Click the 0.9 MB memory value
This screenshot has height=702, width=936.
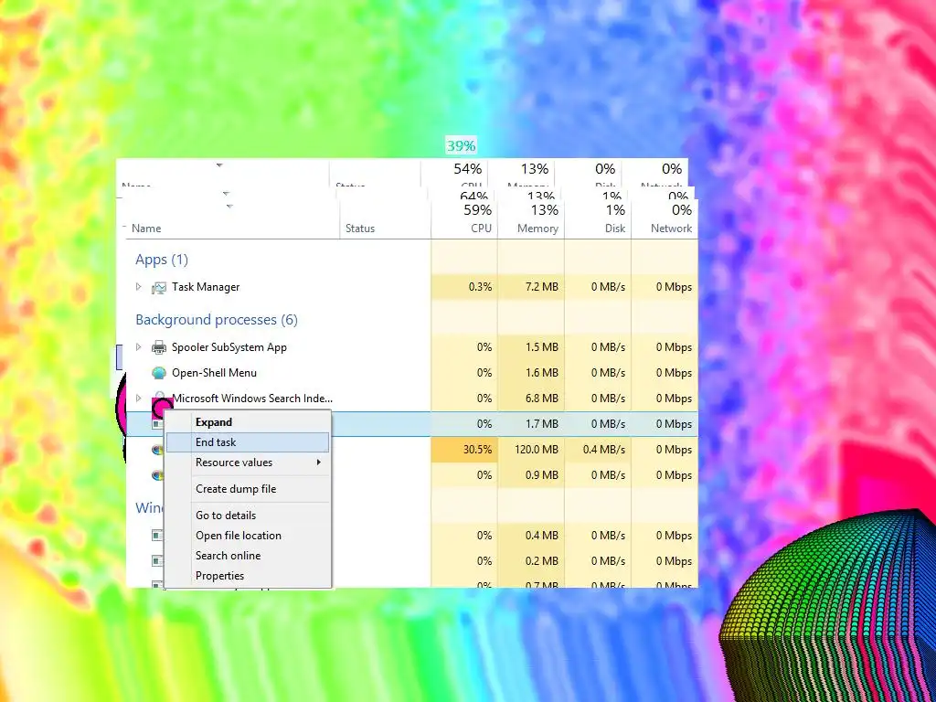[x=542, y=475]
